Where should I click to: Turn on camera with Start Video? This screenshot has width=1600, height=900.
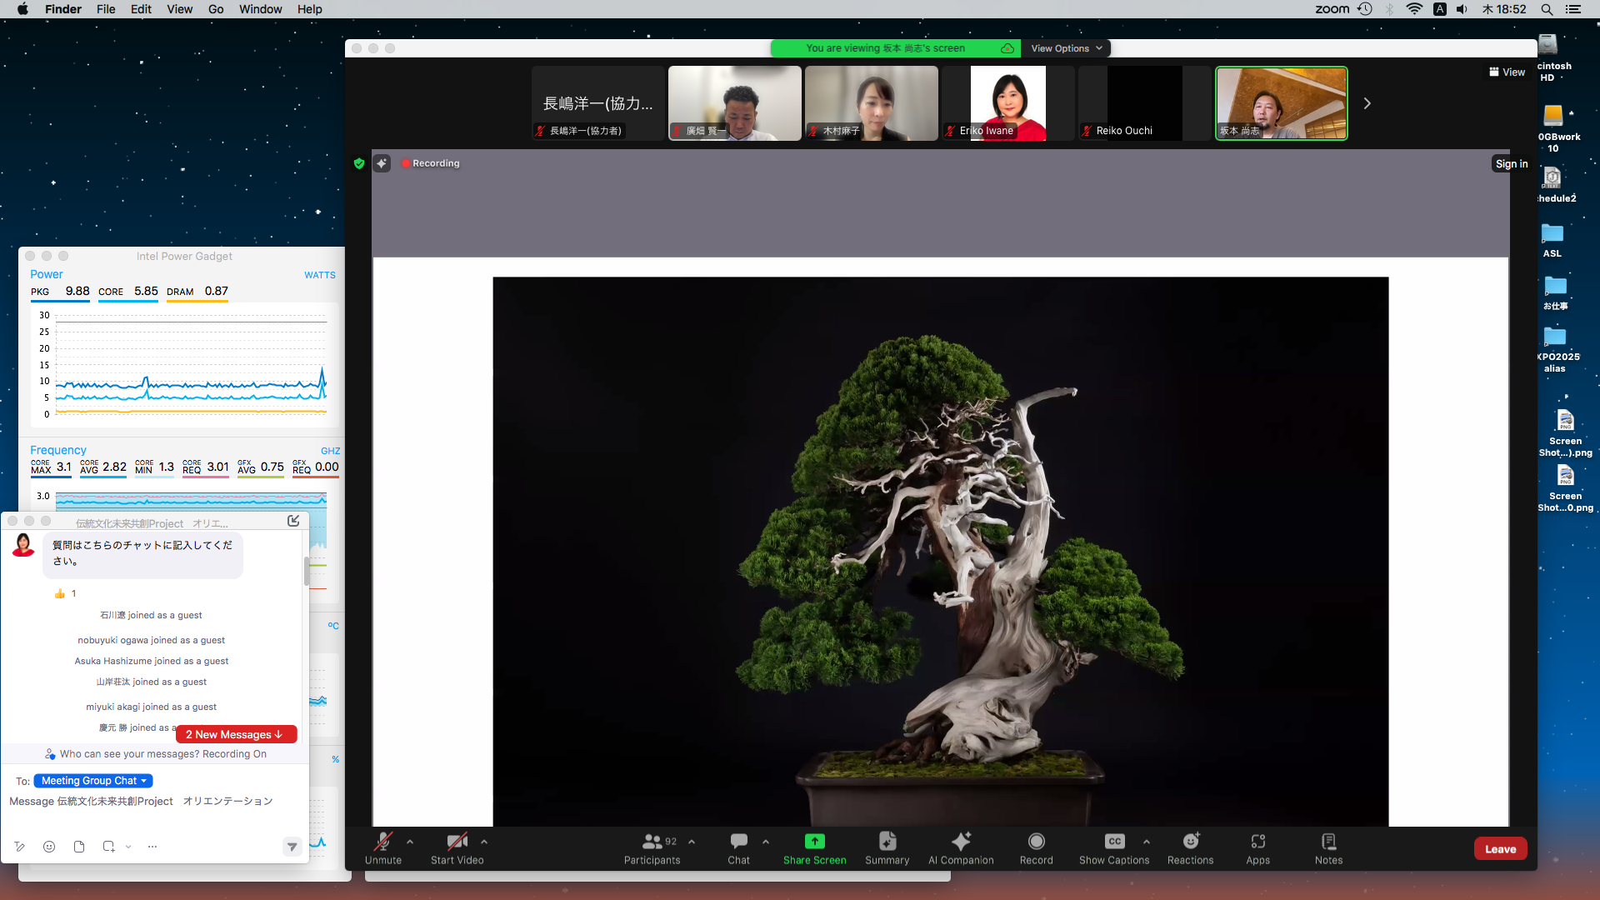point(457,842)
